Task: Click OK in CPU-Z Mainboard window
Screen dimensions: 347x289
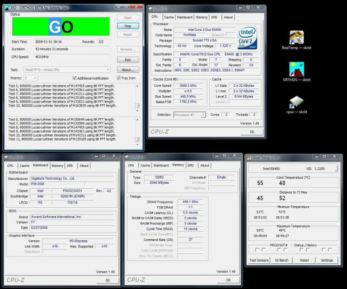Action: (108, 281)
